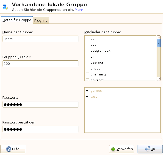Click the group user icon in header
Viewport: 163px width, 155px height.
click(5, 6)
